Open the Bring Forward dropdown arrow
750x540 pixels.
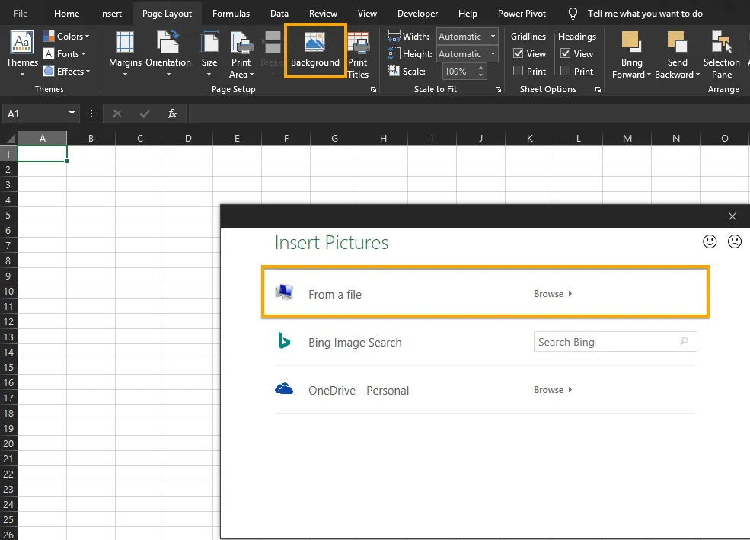pos(649,75)
